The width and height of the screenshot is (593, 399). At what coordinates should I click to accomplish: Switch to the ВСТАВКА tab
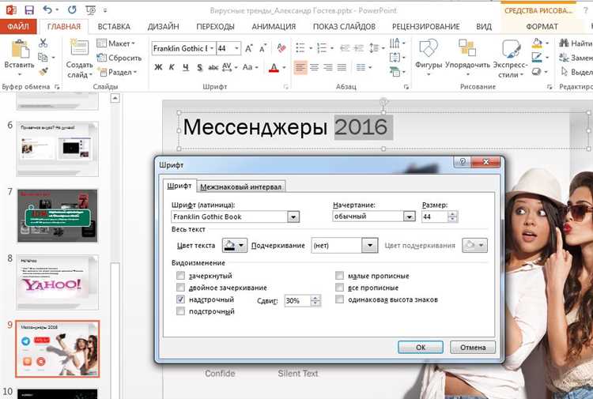click(114, 26)
